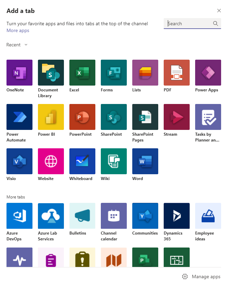The width and height of the screenshot is (230, 284).
Task: Click the search magnifier icon
Action: pos(216,24)
